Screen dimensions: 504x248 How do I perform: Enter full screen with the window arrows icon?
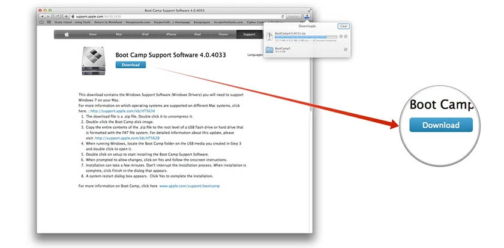pyautogui.click(x=310, y=10)
